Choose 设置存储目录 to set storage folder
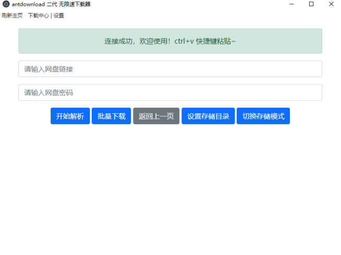This screenshot has width=341, height=255. (x=208, y=116)
